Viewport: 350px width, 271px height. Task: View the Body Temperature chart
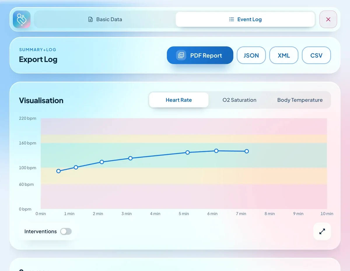coord(300,100)
